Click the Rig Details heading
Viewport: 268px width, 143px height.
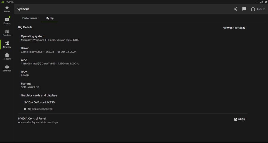(25, 27)
